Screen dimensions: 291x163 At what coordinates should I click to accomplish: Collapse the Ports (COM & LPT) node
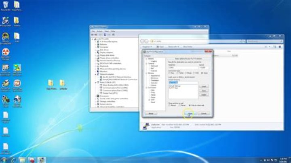point(96,82)
